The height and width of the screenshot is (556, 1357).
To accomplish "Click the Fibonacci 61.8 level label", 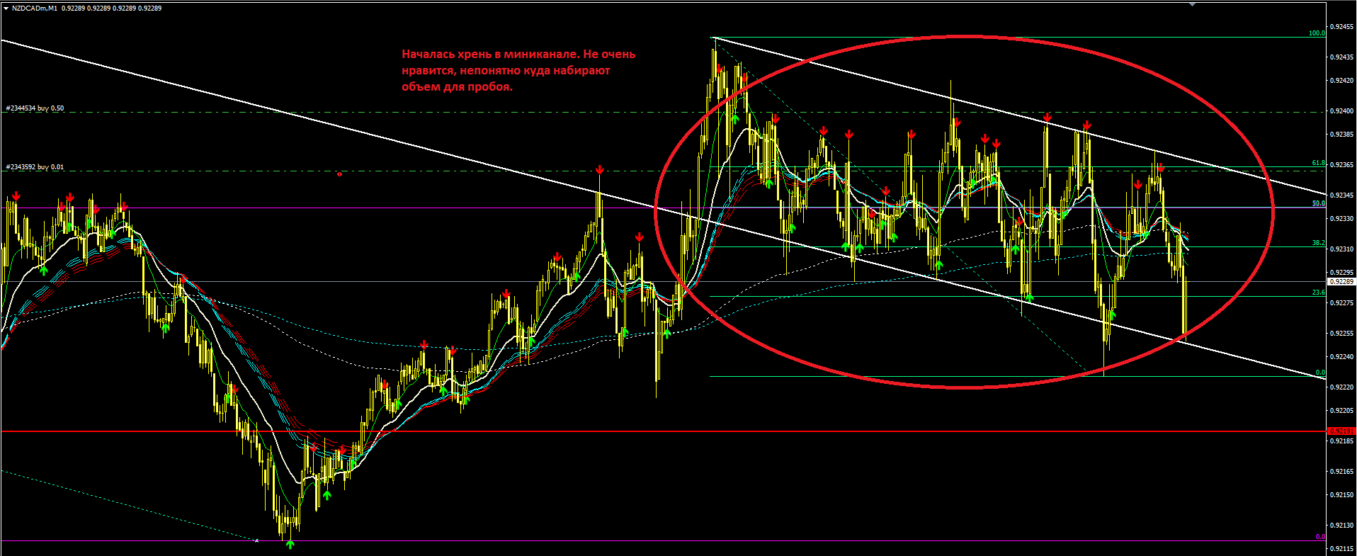I will pos(1318,163).
